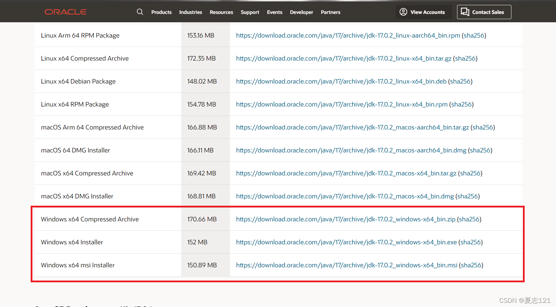Open sha256 for linux-x64_bin.tar.gz

coord(465,58)
